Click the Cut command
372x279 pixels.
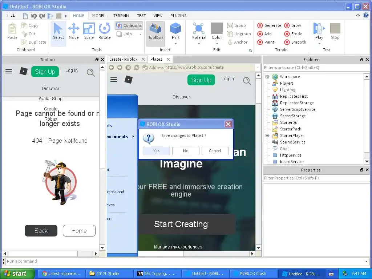29,34
